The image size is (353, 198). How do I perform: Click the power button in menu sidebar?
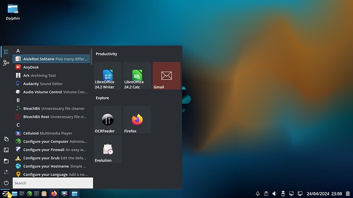coord(6,183)
